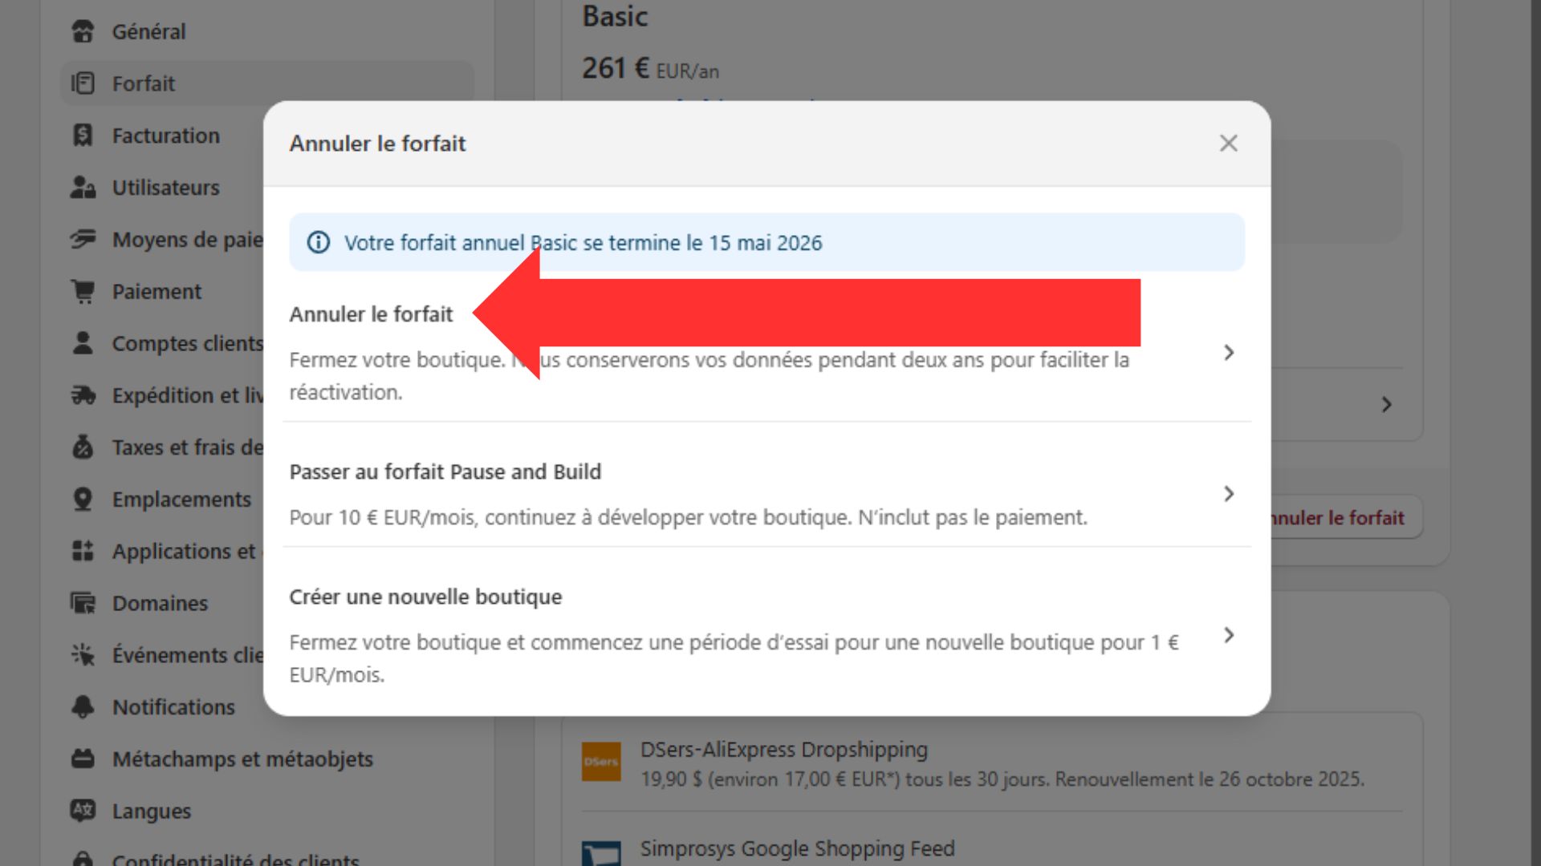
Task: Open Métachamps et métaobjets settings
Action: click(x=242, y=759)
